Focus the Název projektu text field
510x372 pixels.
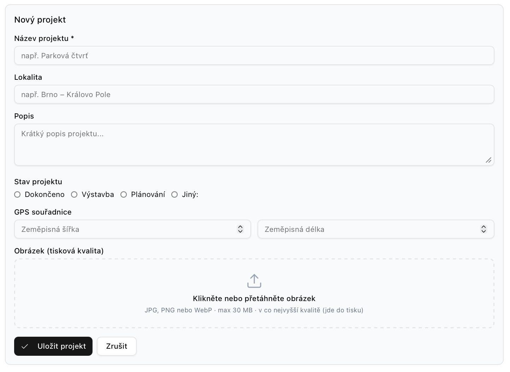pos(254,55)
